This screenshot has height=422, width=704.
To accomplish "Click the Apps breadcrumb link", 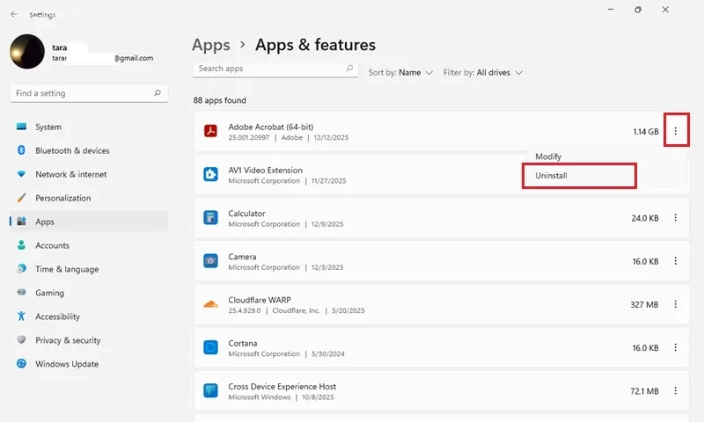I will pos(211,45).
